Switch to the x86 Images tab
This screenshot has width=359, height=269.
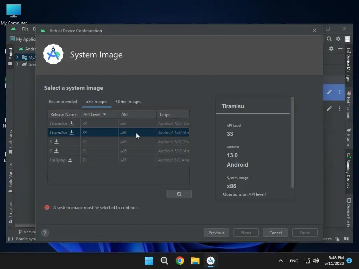tap(96, 102)
